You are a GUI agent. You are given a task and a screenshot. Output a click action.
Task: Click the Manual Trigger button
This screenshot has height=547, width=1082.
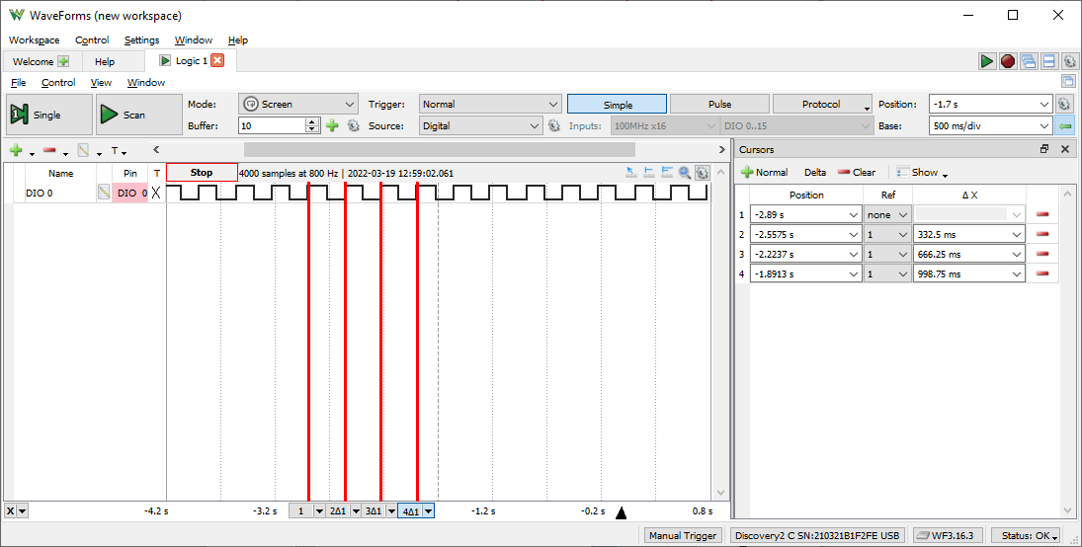point(683,535)
